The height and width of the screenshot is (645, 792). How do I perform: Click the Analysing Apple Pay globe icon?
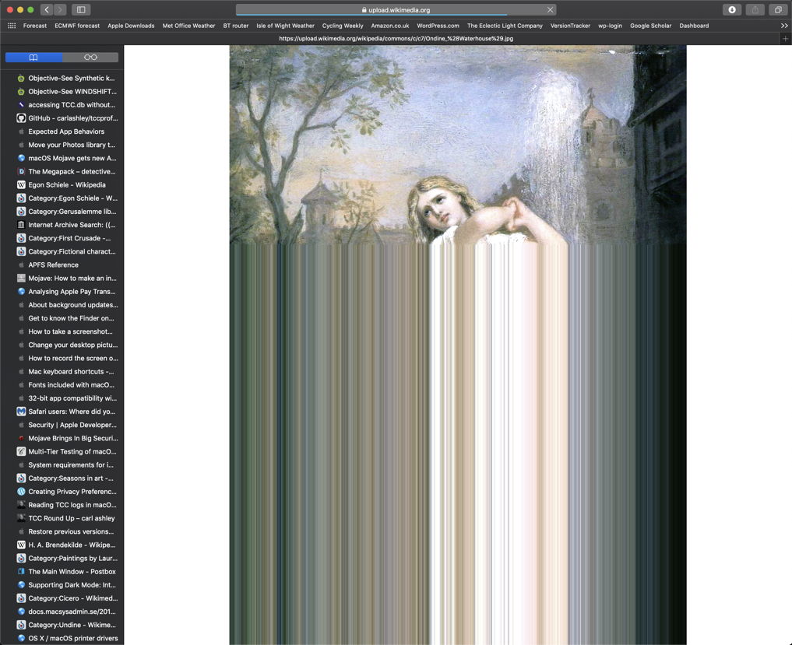[x=21, y=292]
